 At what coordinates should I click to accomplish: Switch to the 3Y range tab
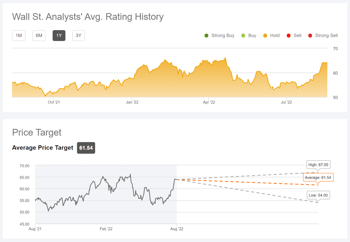tap(78, 36)
